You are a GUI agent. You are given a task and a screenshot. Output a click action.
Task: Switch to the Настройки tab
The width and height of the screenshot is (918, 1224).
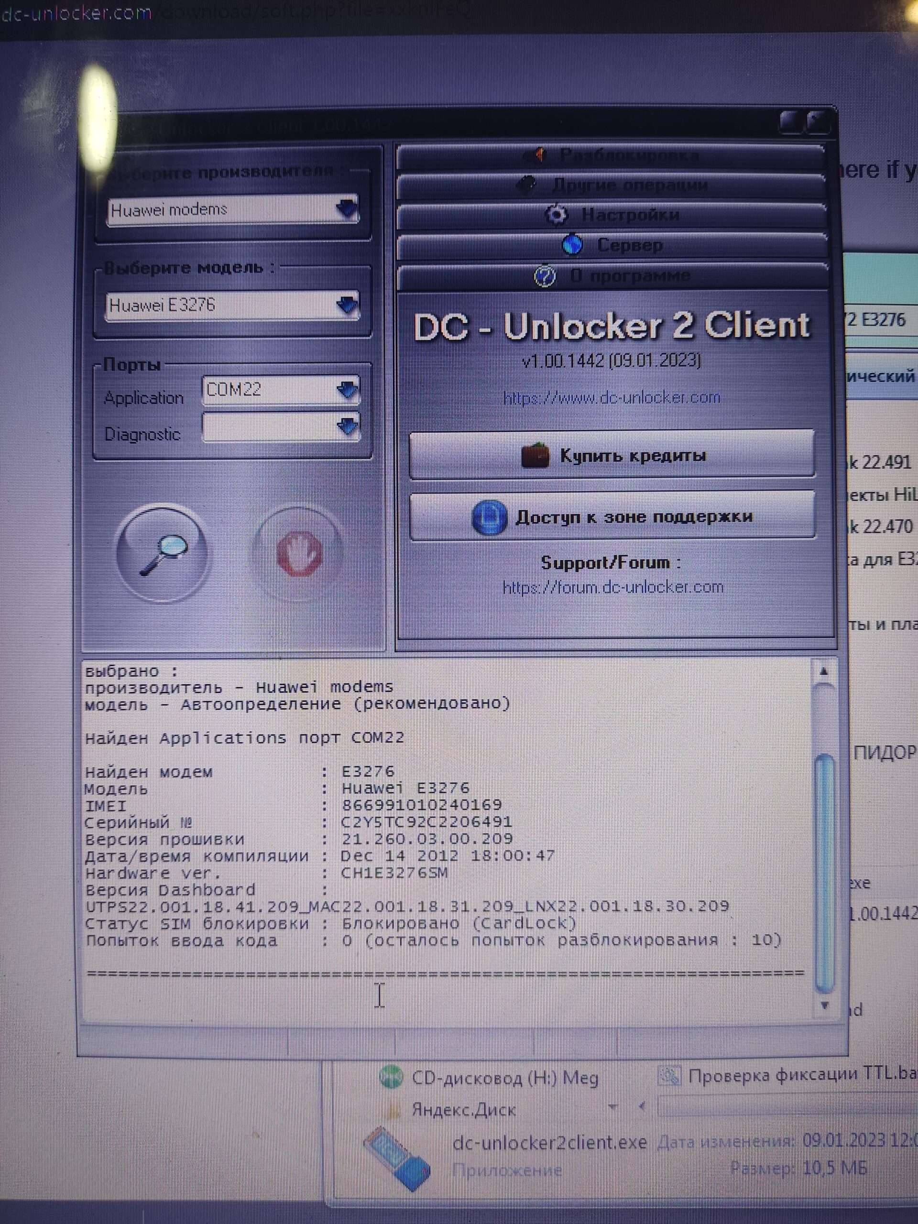pos(612,215)
